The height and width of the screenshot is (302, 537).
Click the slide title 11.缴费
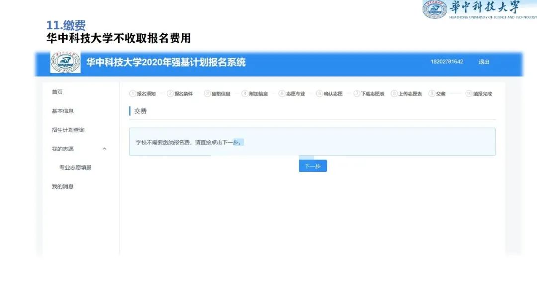tap(66, 25)
